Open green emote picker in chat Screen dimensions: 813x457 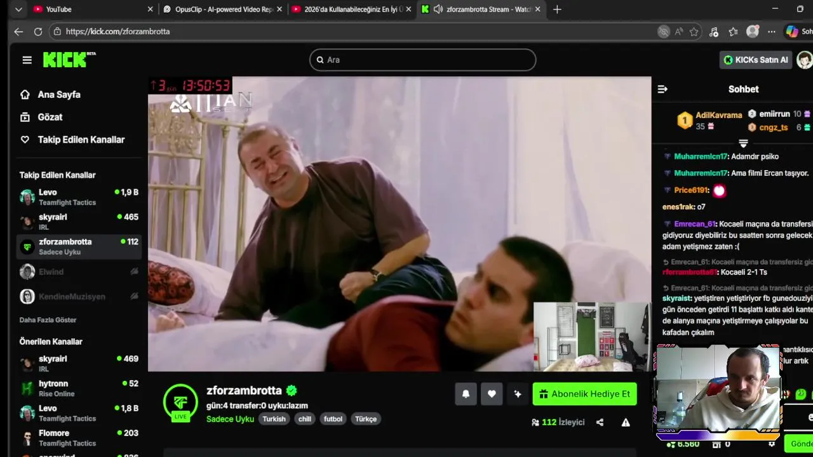801,394
